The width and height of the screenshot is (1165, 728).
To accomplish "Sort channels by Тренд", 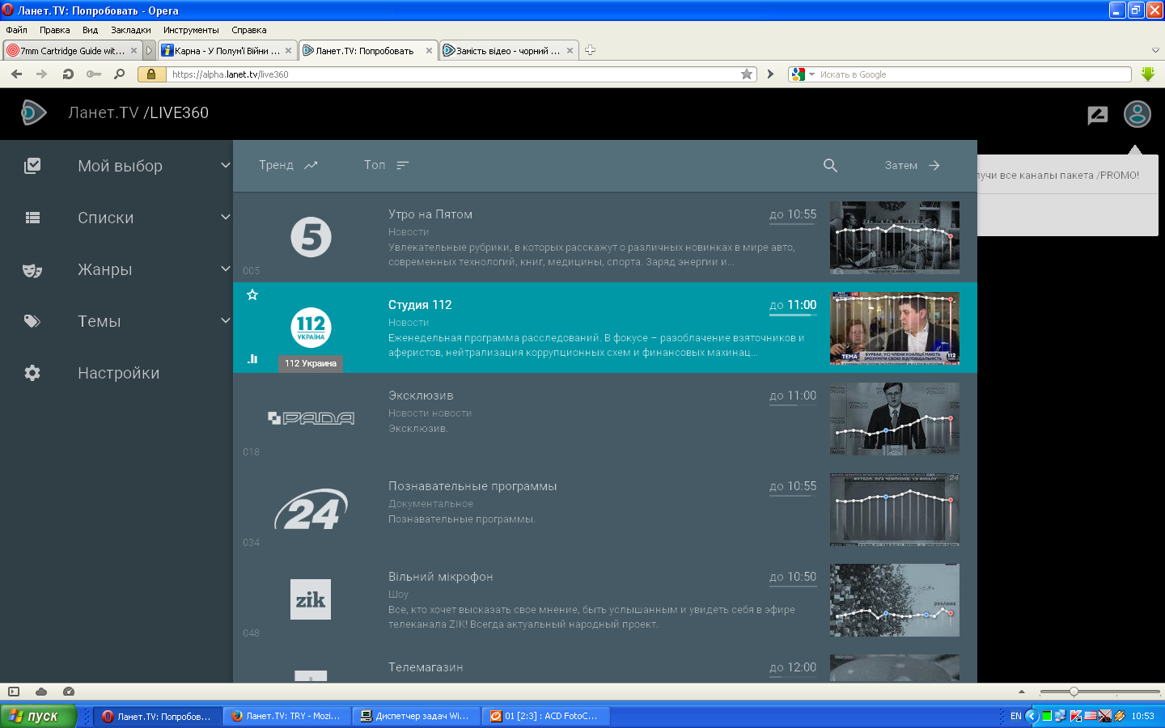I will coord(288,165).
